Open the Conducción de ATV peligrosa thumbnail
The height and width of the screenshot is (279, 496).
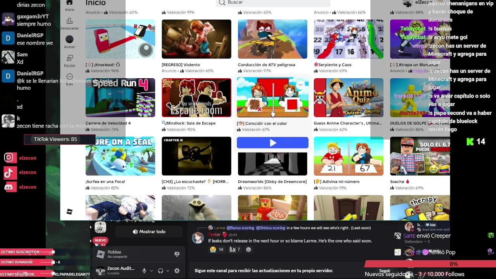pos(272,39)
